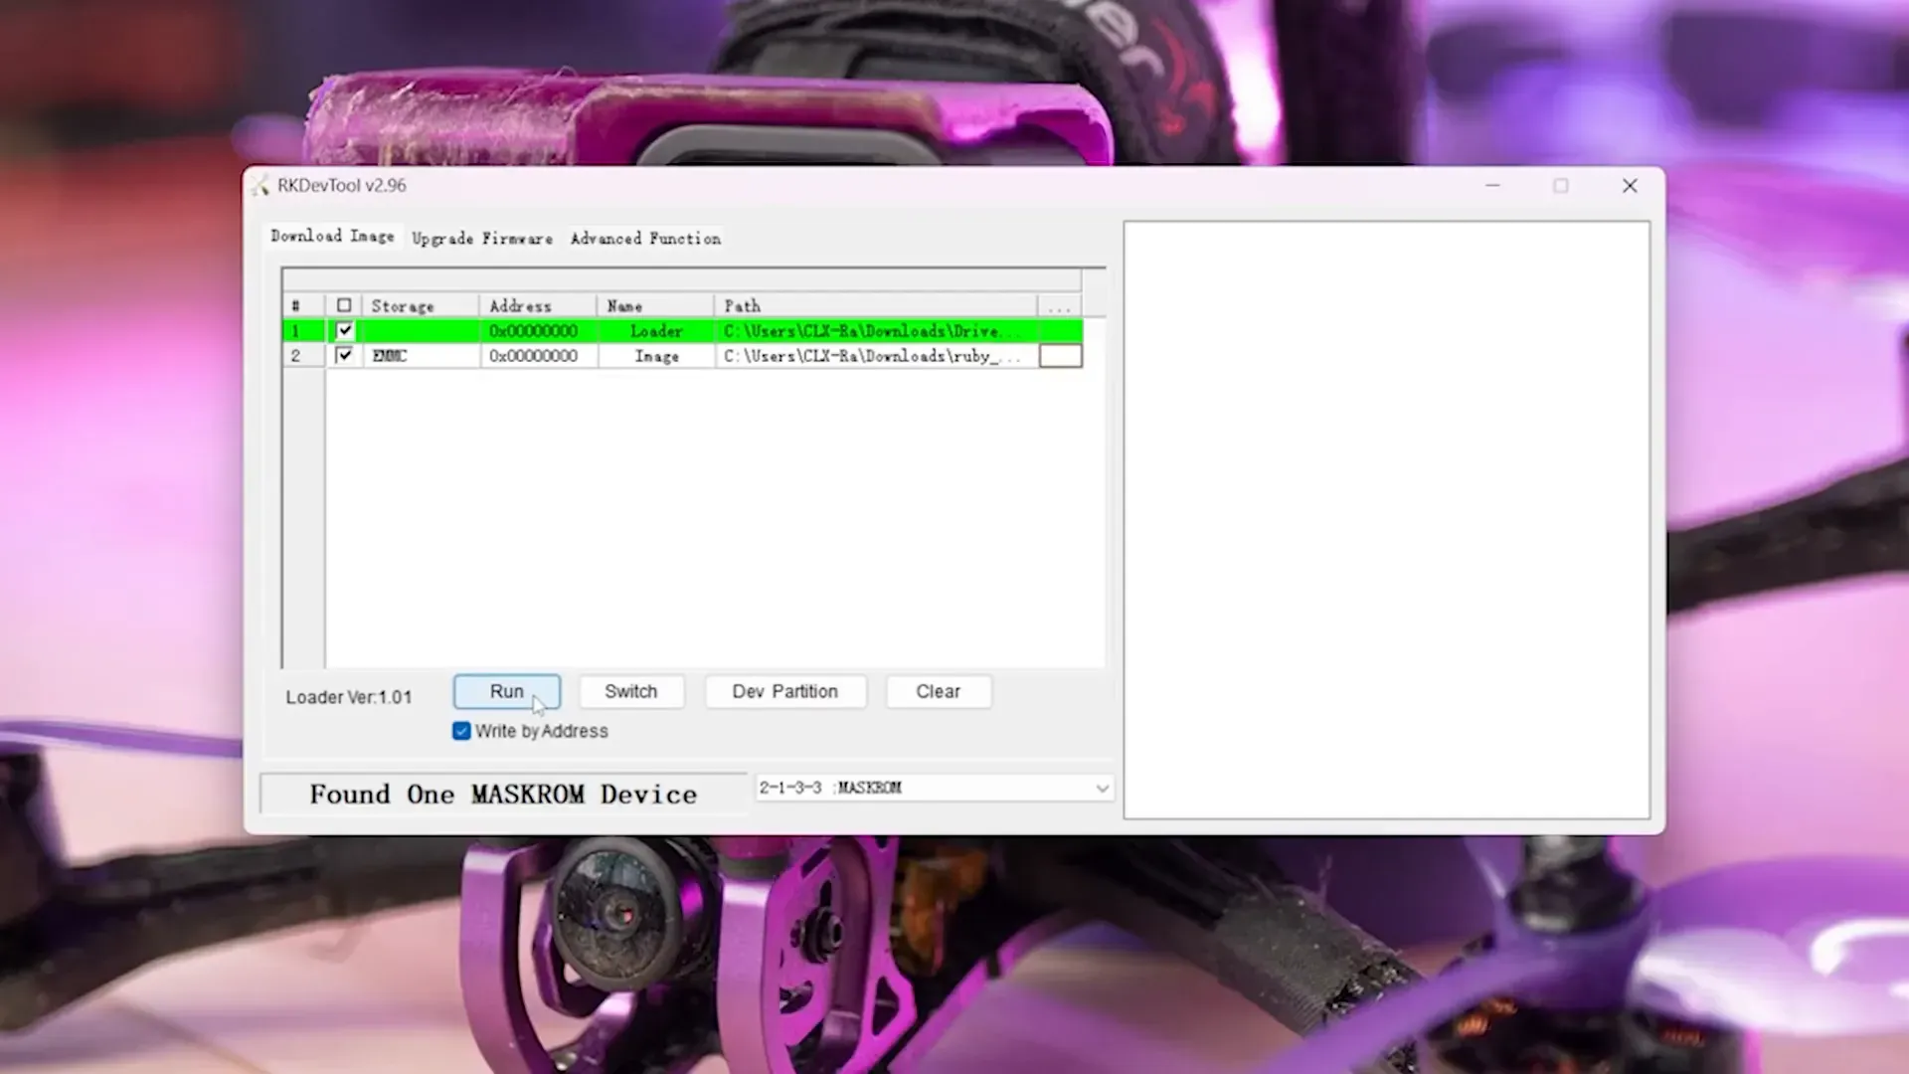Click the Path column header

tap(876, 305)
